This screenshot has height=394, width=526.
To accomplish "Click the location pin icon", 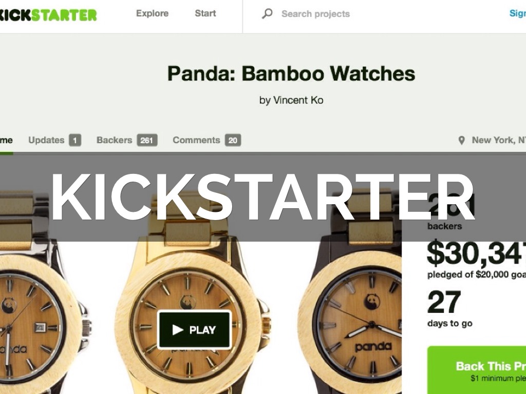I will pyautogui.click(x=462, y=141).
